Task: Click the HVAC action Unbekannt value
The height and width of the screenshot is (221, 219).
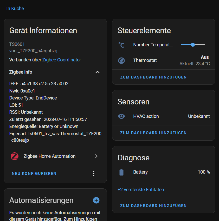Action: [199, 116]
